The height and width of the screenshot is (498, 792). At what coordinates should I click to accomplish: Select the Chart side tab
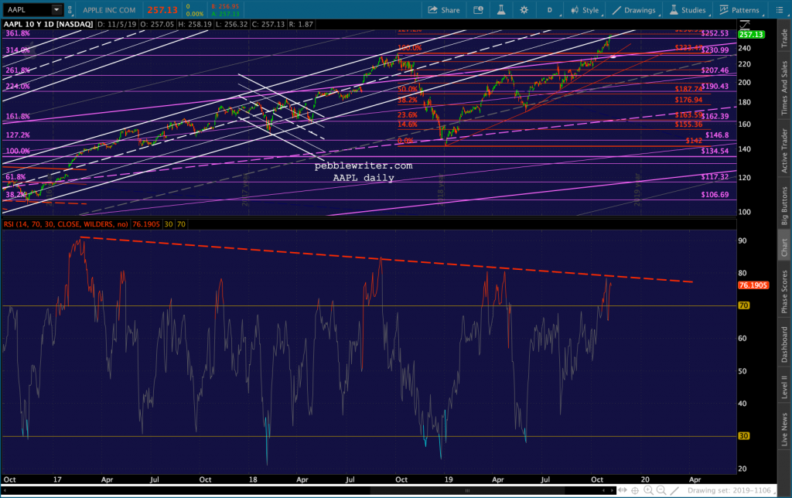[x=784, y=247]
